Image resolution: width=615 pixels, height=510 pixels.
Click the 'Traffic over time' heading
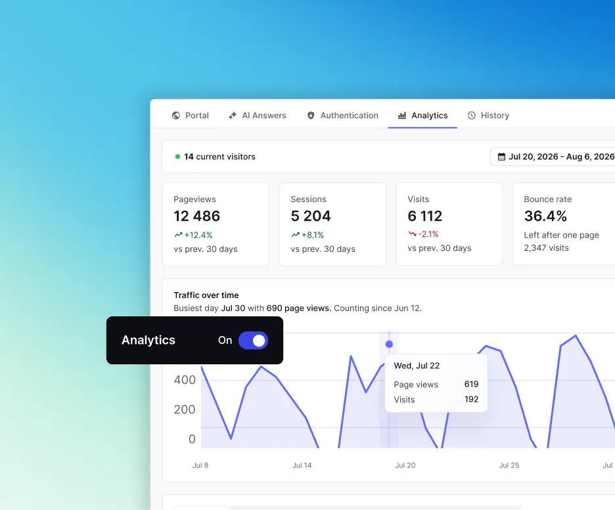pyautogui.click(x=206, y=295)
